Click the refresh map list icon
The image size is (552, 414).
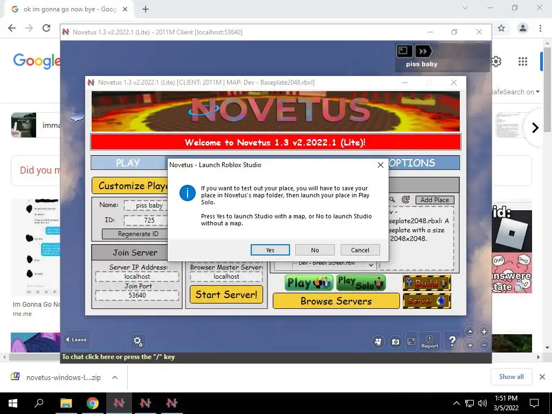[x=405, y=199]
